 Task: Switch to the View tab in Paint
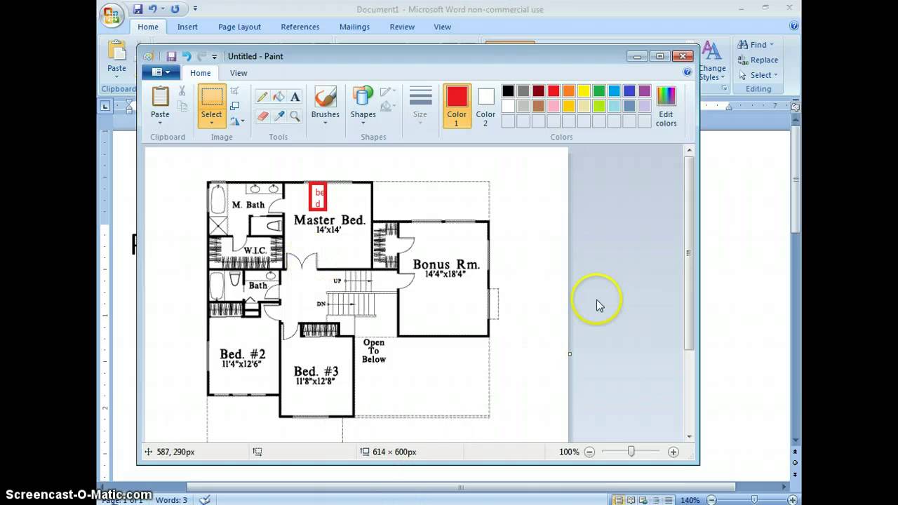tap(239, 73)
